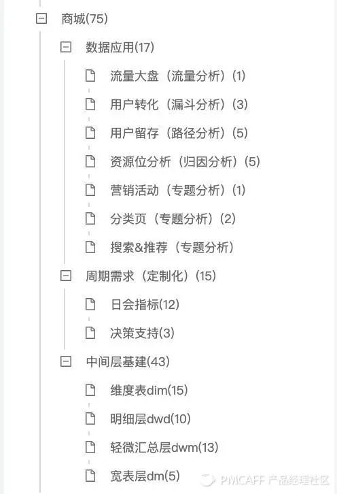Click the document icon beside 用户转化（漏斗分析）
Viewport: 337px width, 494px height.
[90, 104]
